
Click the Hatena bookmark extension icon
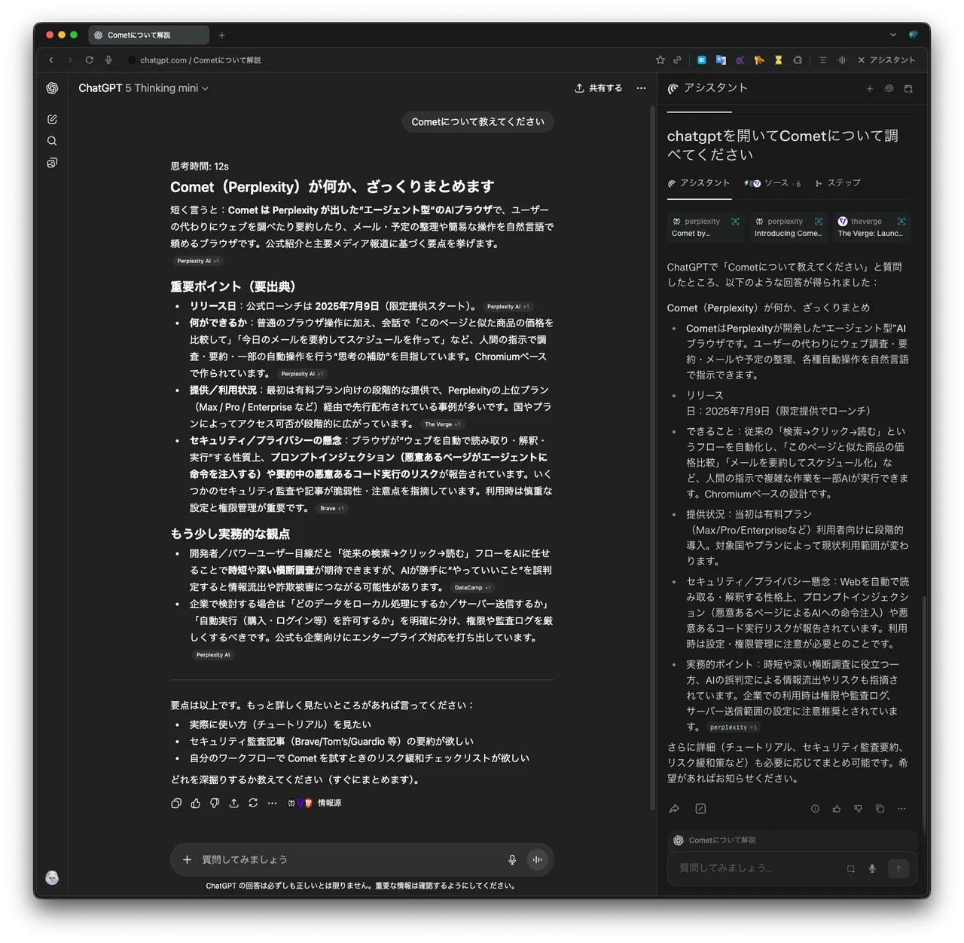click(701, 60)
